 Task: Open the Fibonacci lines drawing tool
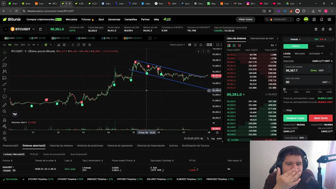pos(4,65)
